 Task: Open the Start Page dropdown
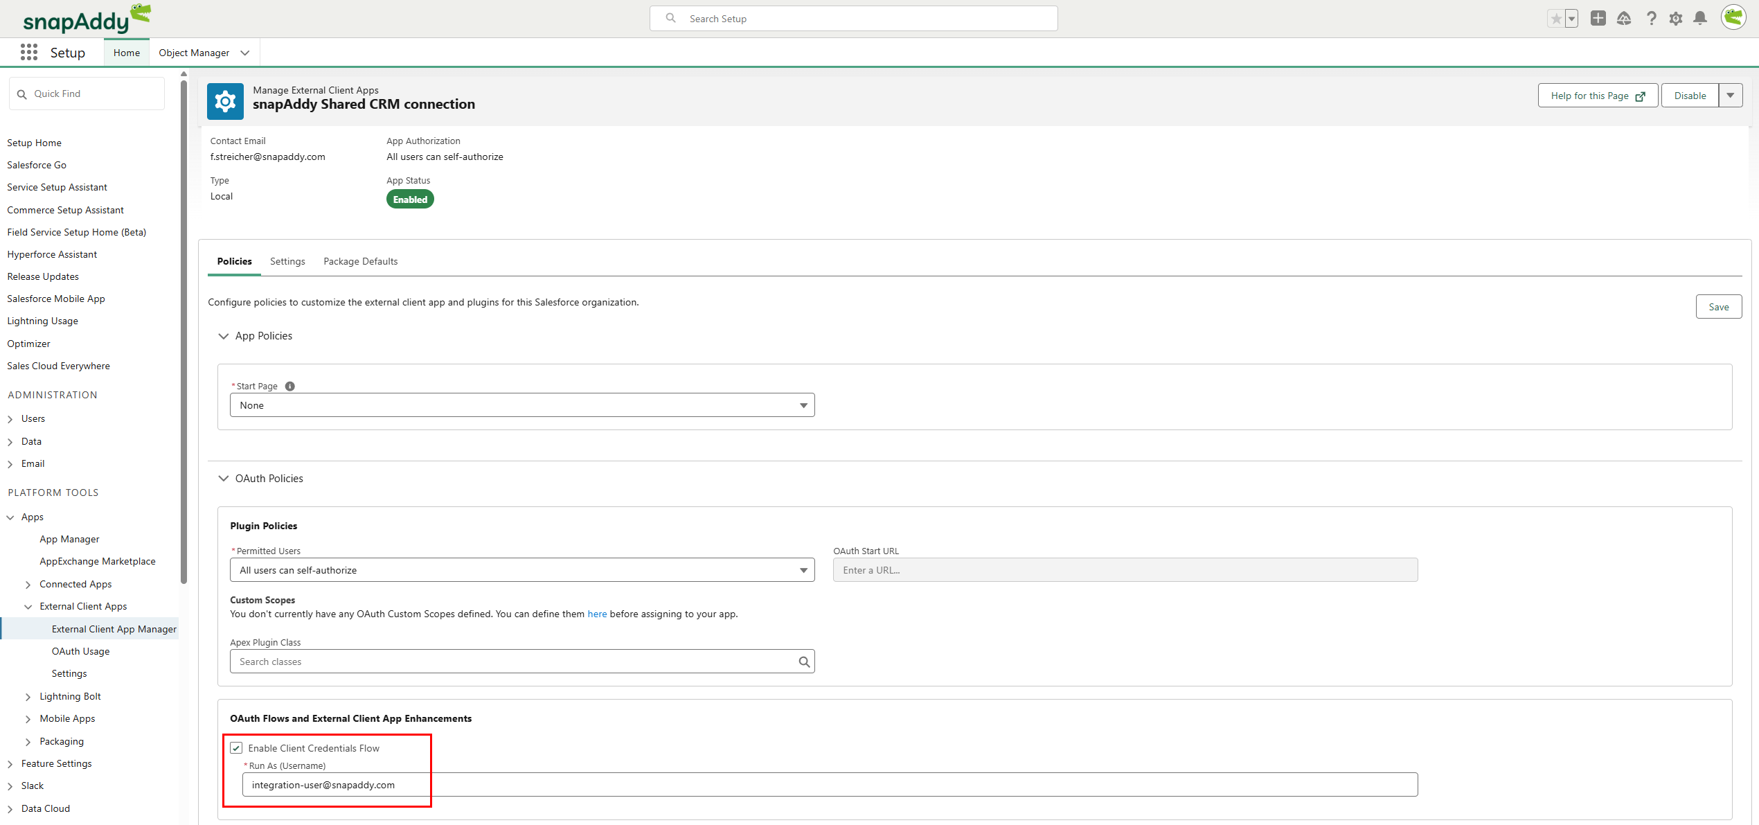522,405
